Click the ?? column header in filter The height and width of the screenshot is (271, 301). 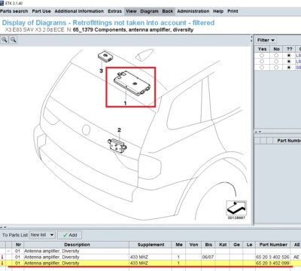290,49
